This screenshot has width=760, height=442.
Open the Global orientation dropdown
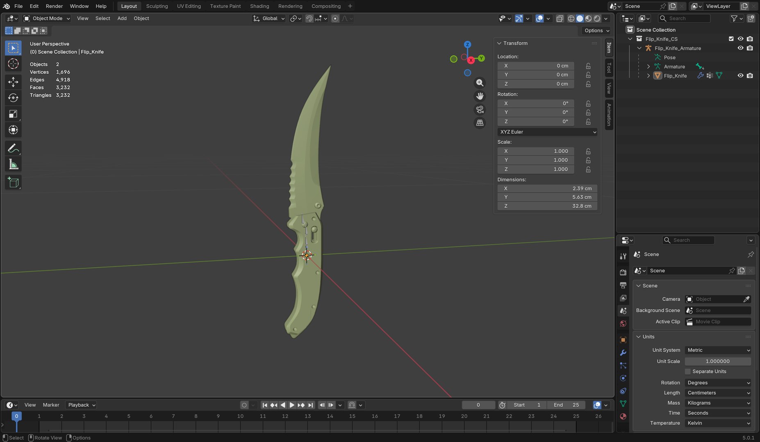point(269,18)
